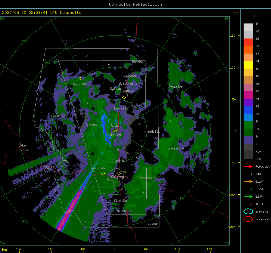Select the -150 tick on bottom axis

point(18,249)
